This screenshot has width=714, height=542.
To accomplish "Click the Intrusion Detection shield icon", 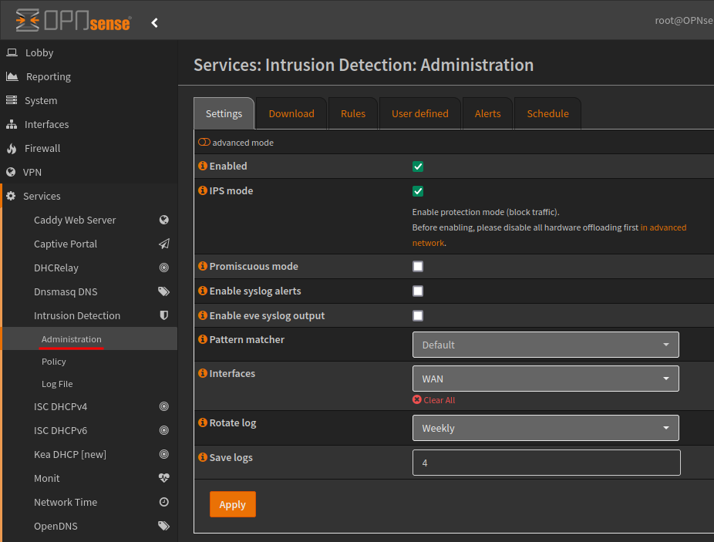I will coord(164,315).
